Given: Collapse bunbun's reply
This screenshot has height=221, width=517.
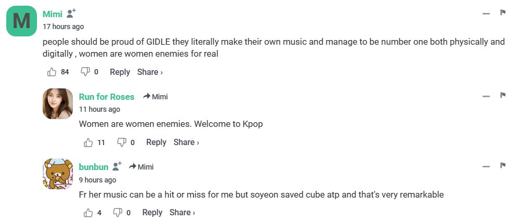Looking at the screenshot, I should click(486, 166).
